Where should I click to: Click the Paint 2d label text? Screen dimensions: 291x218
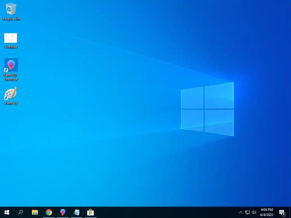tap(11, 103)
